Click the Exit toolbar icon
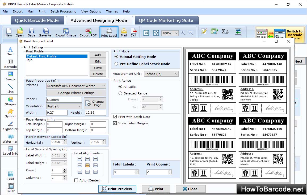Image resolution: width=307 pixels, height=195 pixels. coord(133,32)
